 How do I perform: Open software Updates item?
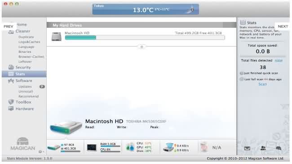(x=25, y=86)
